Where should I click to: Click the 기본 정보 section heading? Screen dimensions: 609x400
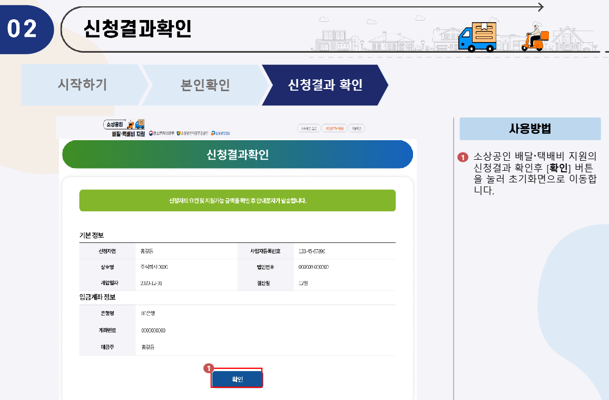tap(92, 236)
